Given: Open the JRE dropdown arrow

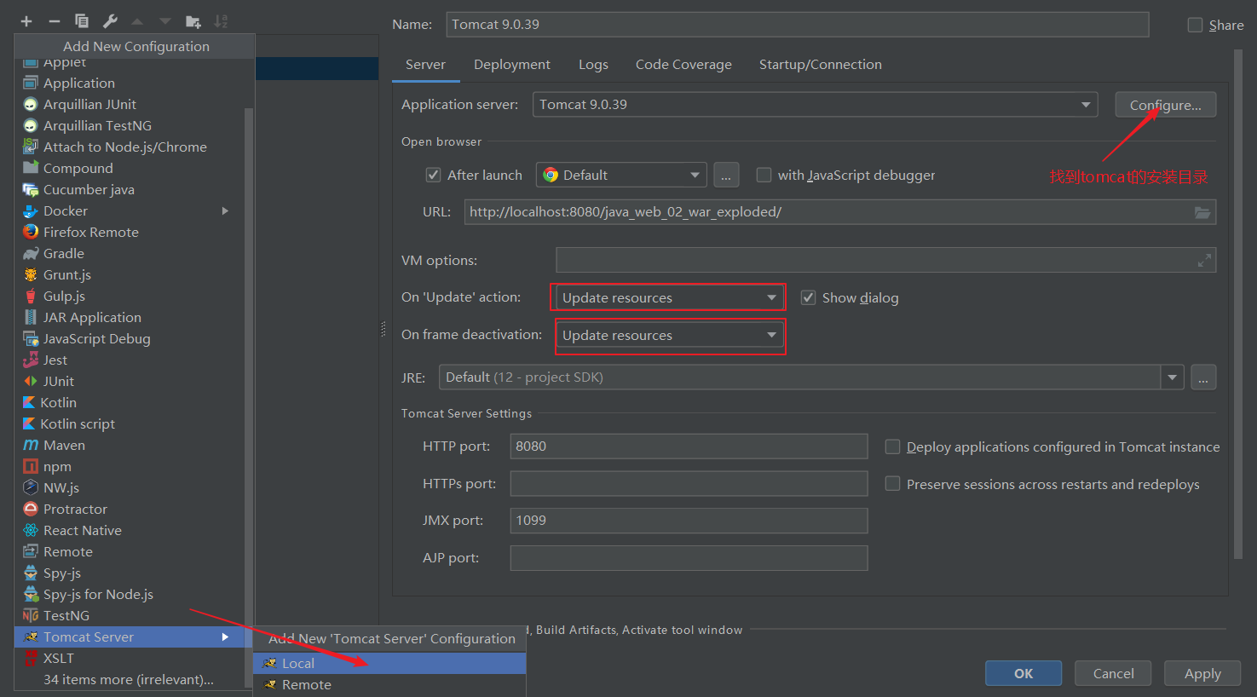Looking at the screenshot, I should click(1173, 377).
